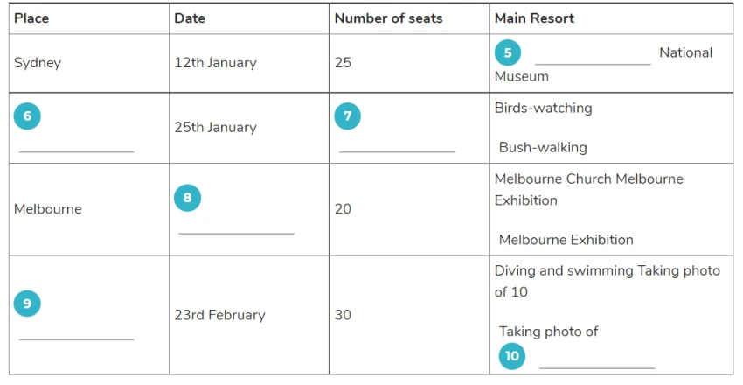Click the number 7 question badge
This screenshot has height=385, width=743.
click(347, 116)
